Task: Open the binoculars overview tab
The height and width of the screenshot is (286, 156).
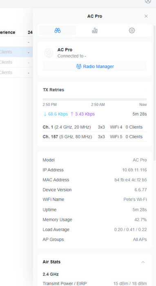Action: pos(58,31)
